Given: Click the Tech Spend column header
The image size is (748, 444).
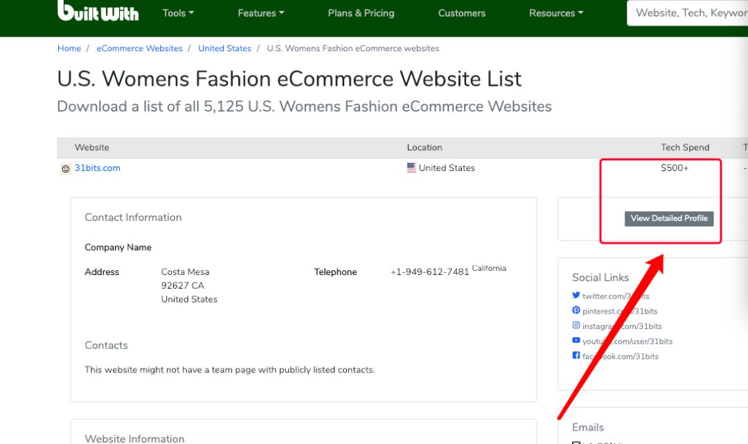Looking at the screenshot, I should [685, 148].
